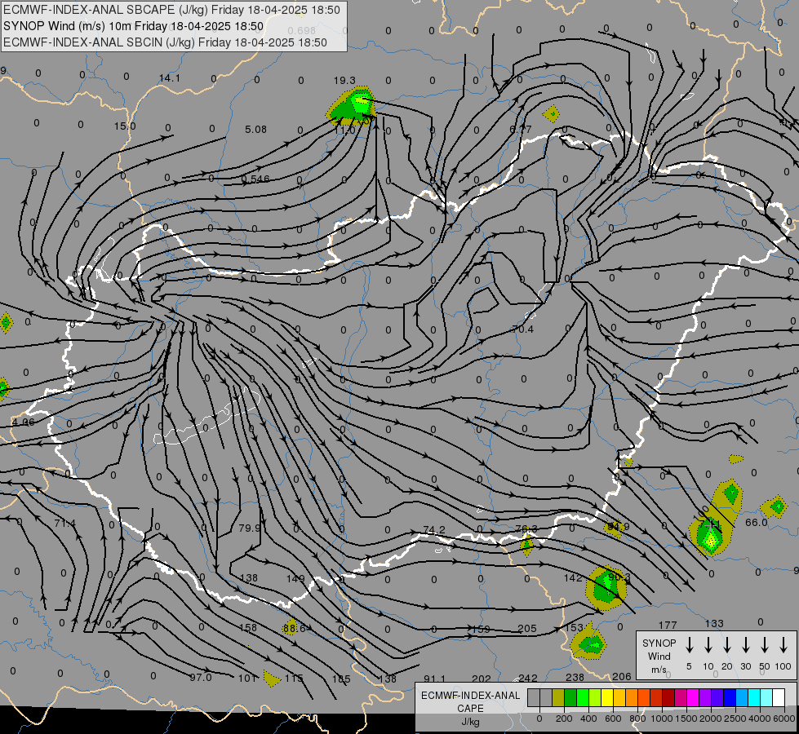Click the green CAPE patch beside 142
799x734 pixels.
(606, 587)
